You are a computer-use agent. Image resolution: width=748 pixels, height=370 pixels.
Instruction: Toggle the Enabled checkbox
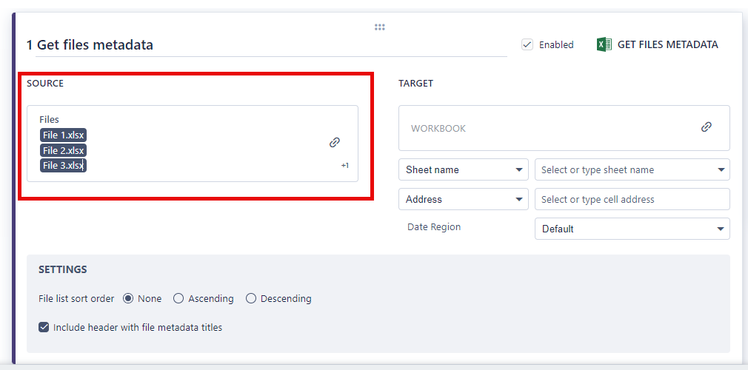(x=527, y=44)
